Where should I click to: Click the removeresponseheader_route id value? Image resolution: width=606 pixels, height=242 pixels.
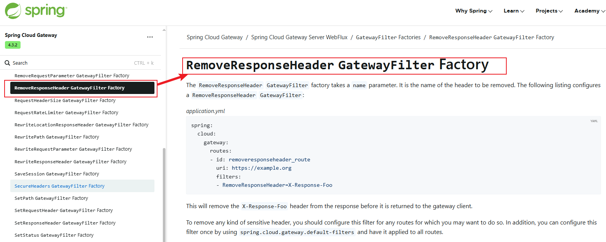pos(269,159)
